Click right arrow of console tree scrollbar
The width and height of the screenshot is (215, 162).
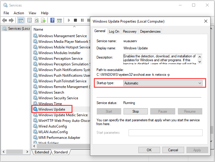[x=27, y=152]
